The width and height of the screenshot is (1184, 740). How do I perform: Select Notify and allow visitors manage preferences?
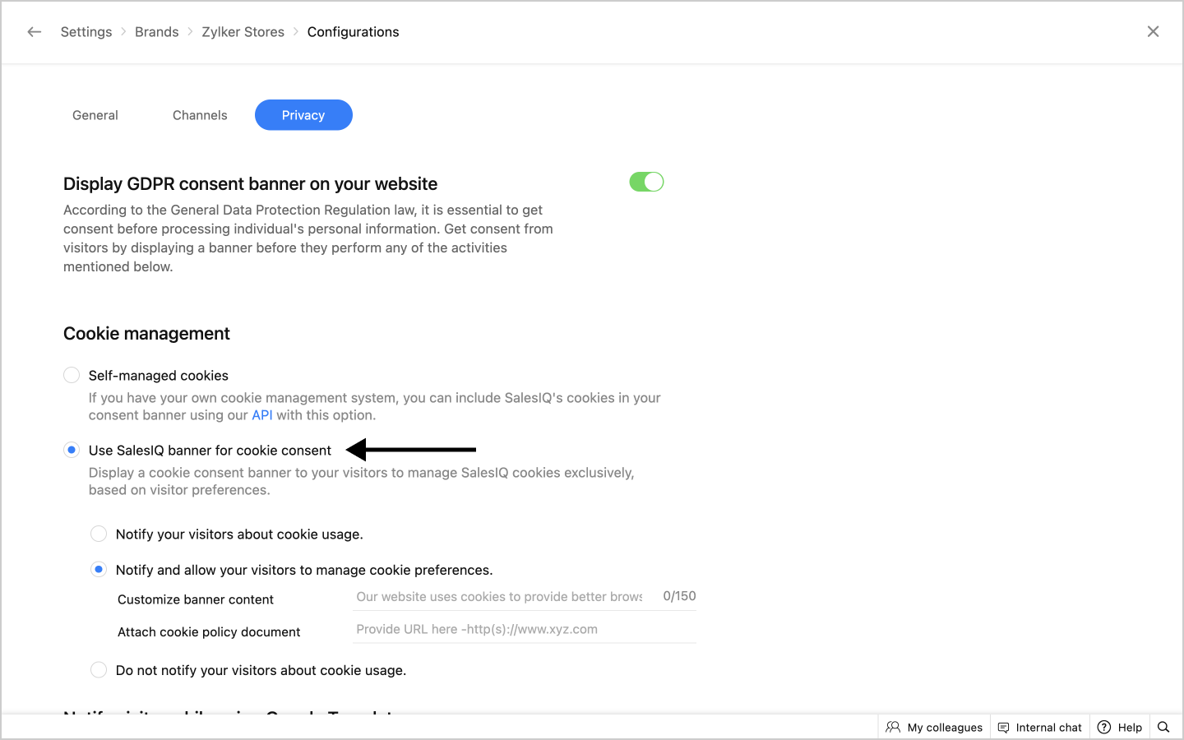99,570
